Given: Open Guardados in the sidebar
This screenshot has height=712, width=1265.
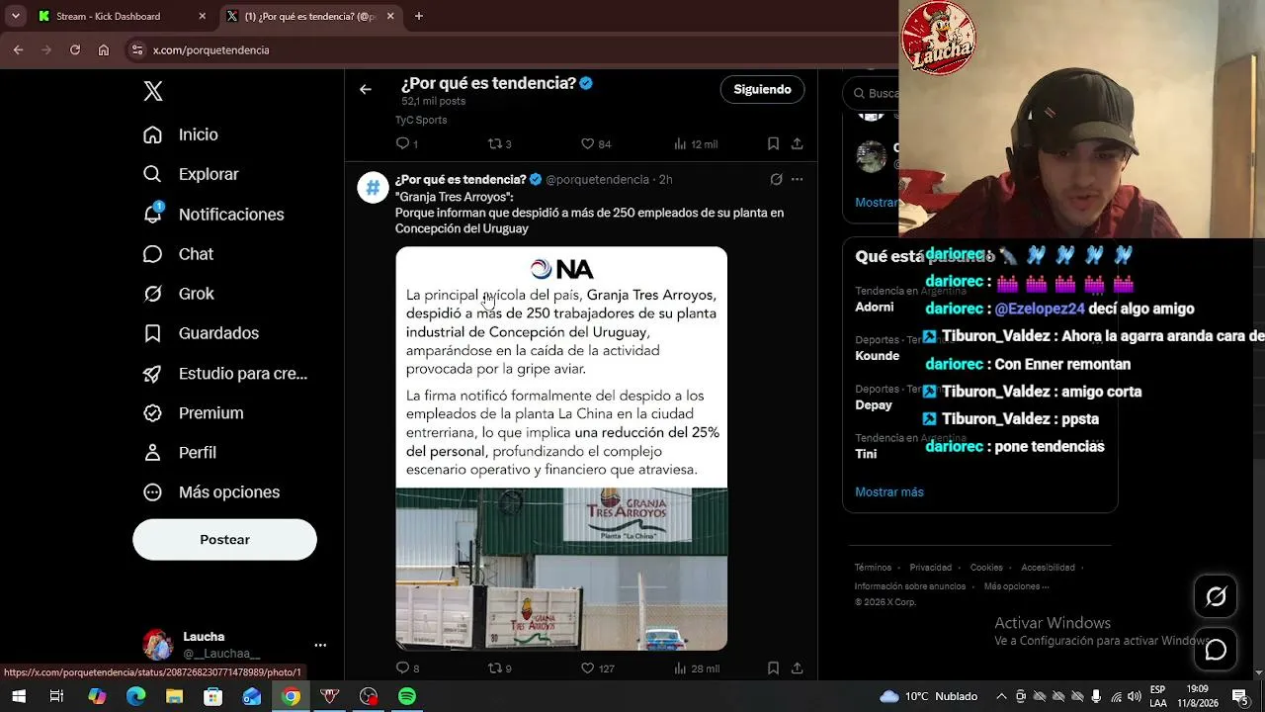Looking at the screenshot, I should pos(201,333).
